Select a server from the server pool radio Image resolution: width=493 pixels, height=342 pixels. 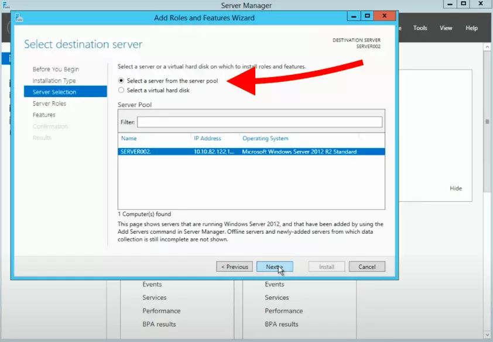[121, 81]
